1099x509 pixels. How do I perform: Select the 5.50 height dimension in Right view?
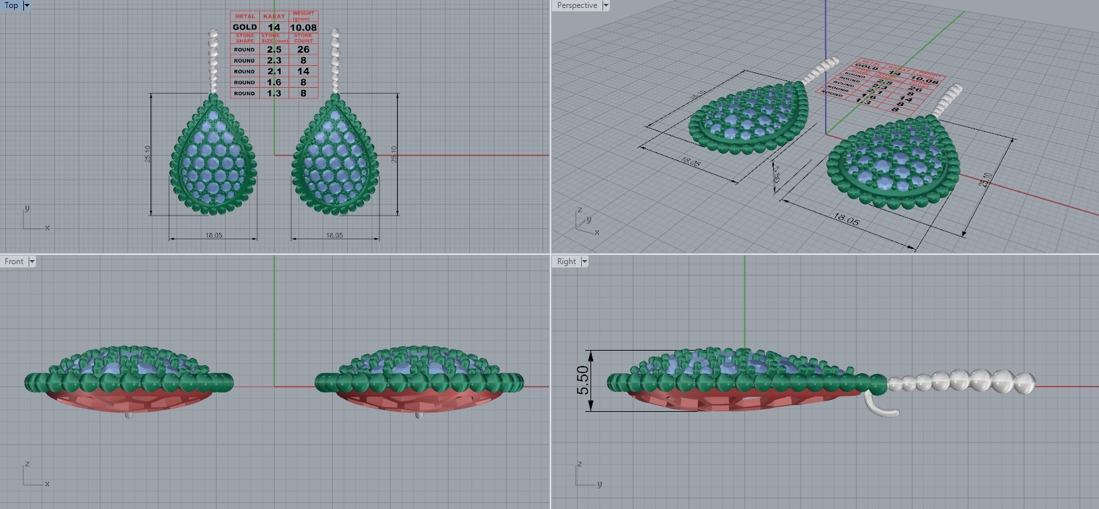click(x=583, y=380)
